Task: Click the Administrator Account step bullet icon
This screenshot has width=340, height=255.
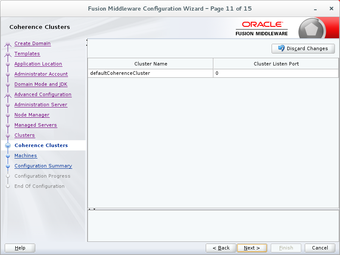Action: [x=8, y=74]
